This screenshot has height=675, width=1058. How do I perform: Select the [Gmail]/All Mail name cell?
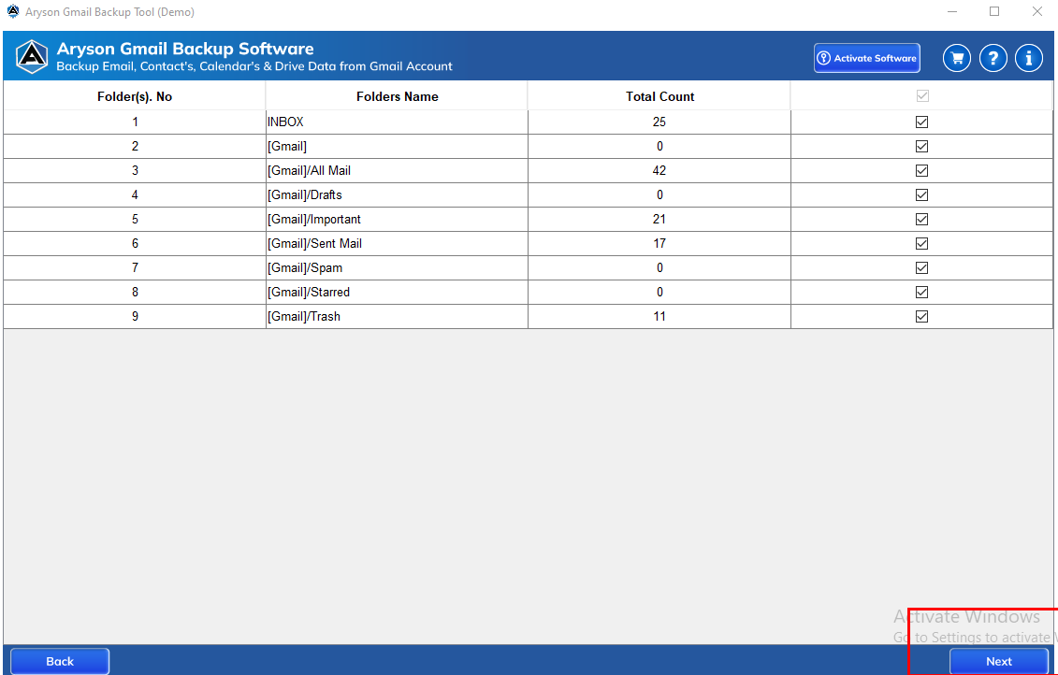click(397, 170)
